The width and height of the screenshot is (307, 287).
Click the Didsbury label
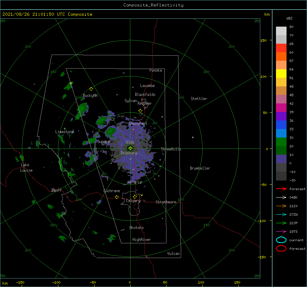pyautogui.click(x=129, y=153)
